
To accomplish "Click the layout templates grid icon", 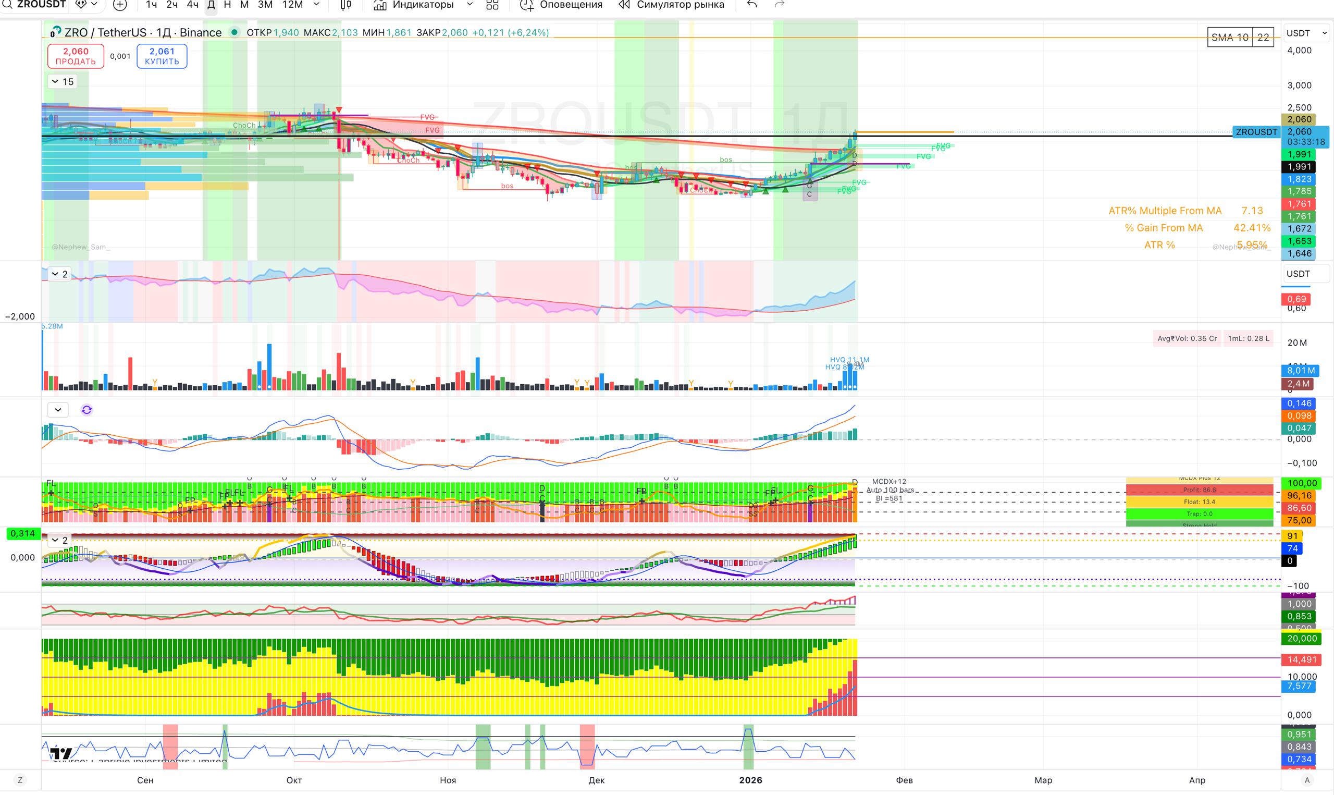I will (492, 5).
